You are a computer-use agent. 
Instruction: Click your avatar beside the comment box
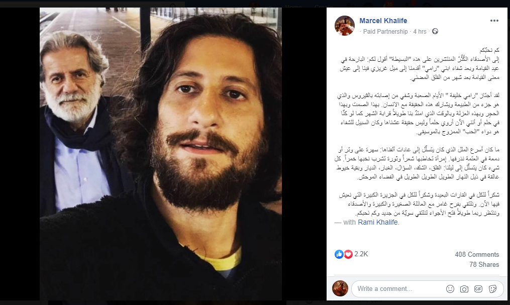coord(340,288)
